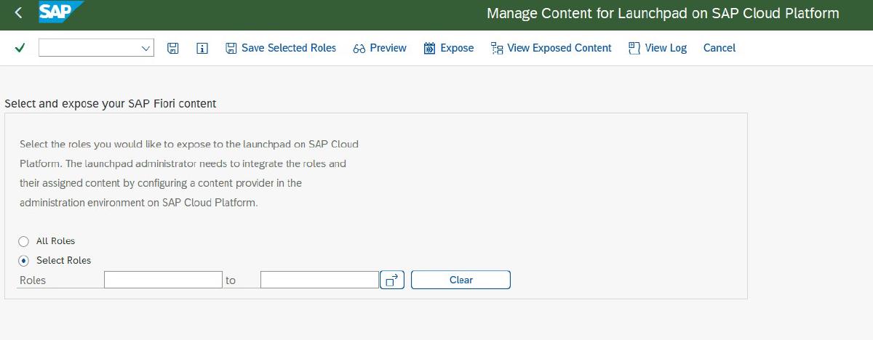Open multiple selection for Roles
The image size is (873, 340).
pyautogui.click(x=391, y=280)
